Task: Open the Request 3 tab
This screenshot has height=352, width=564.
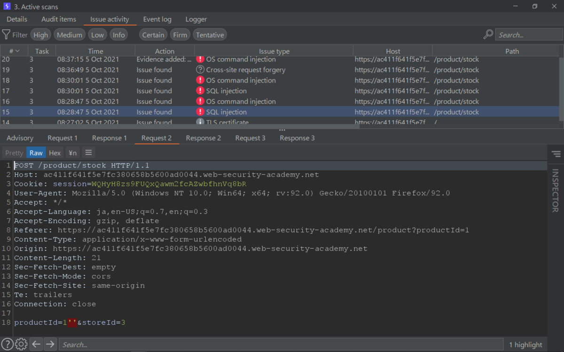Action: 251,138
